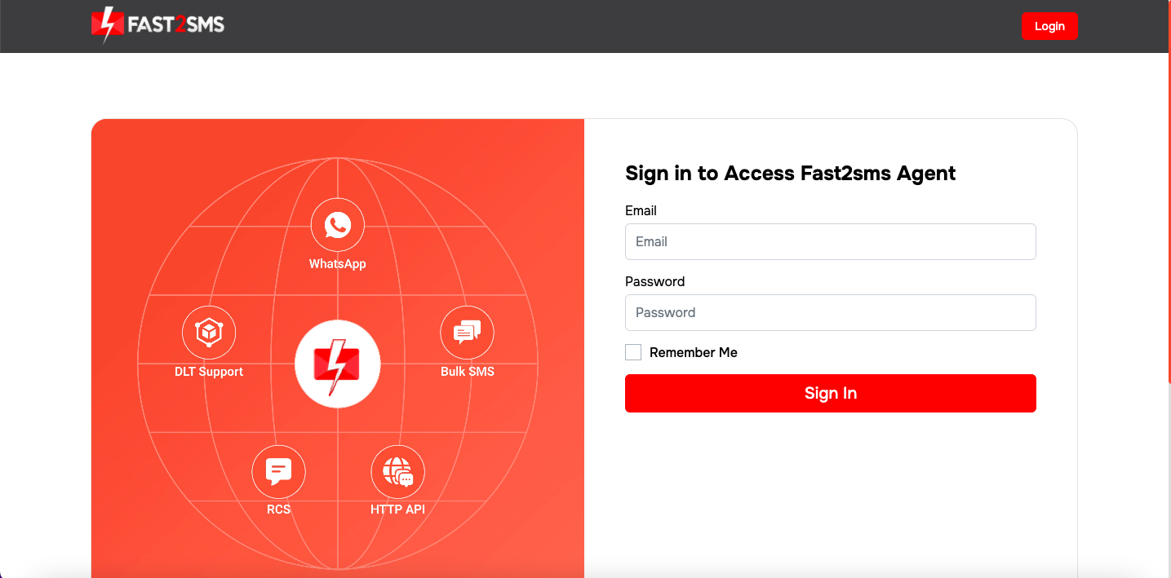The height and width of the screenshot is (578, 1171).
Task: Select the RCS message icon
Action: point(278,471)
